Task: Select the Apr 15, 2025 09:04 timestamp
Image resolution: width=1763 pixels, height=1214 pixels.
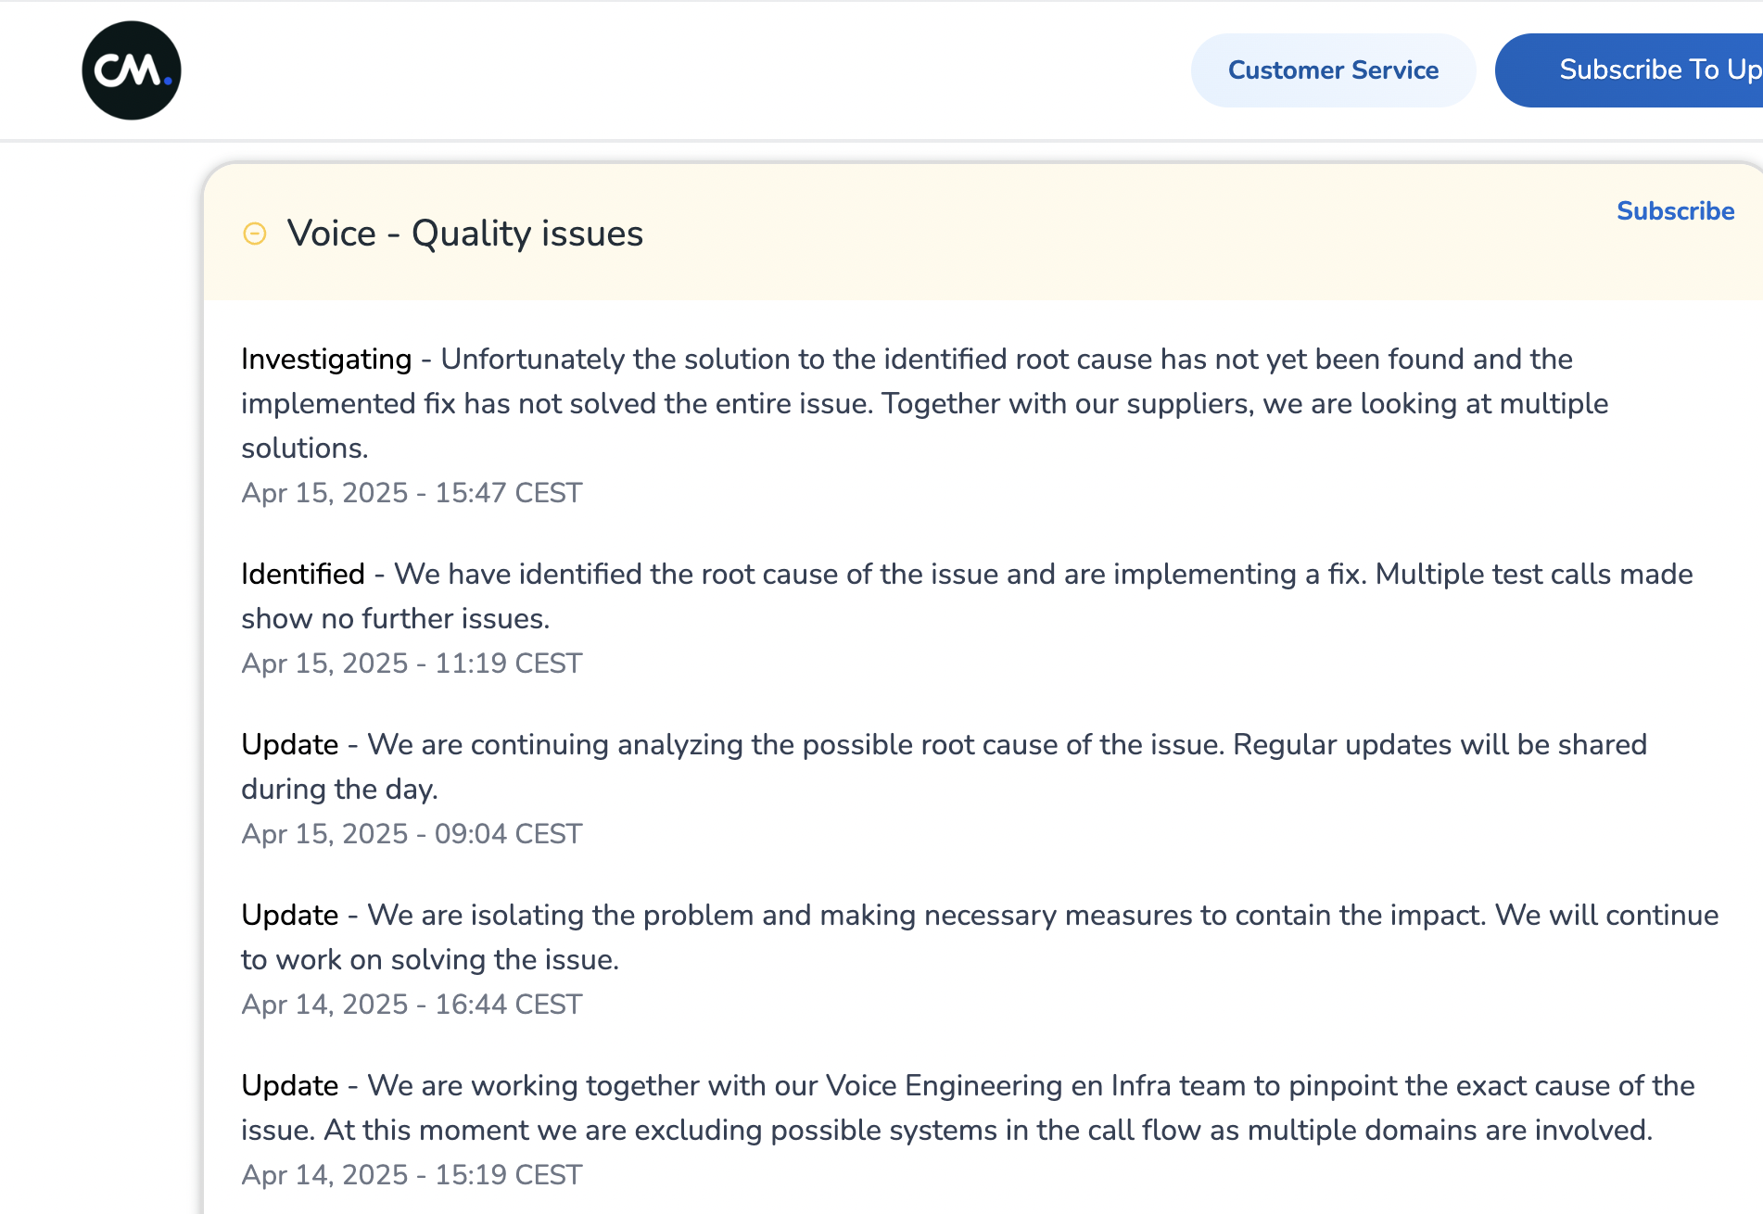Action: click(412, 834)
